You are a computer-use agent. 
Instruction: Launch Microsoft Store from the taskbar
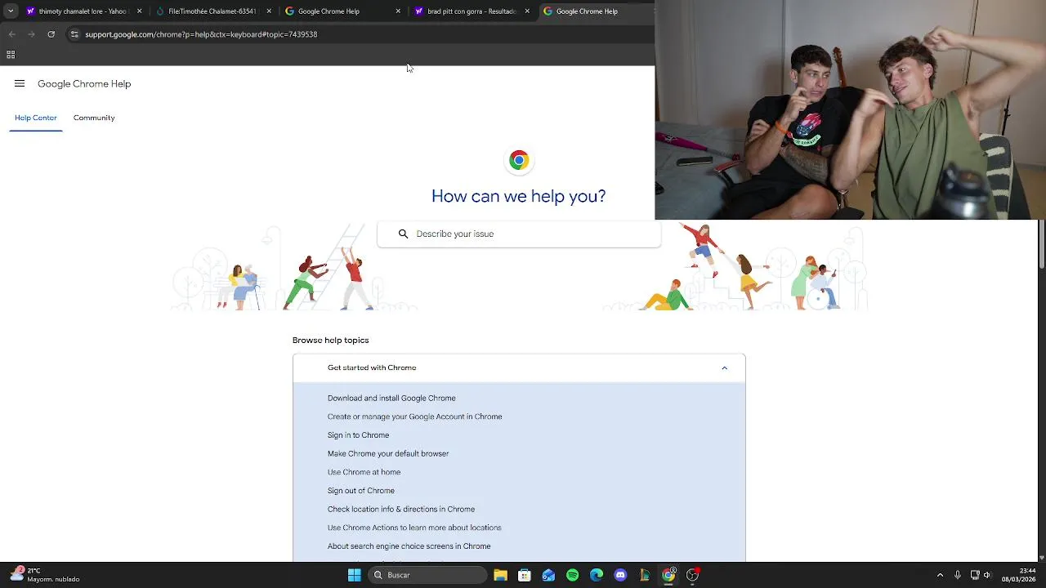[x=525, y=575]
